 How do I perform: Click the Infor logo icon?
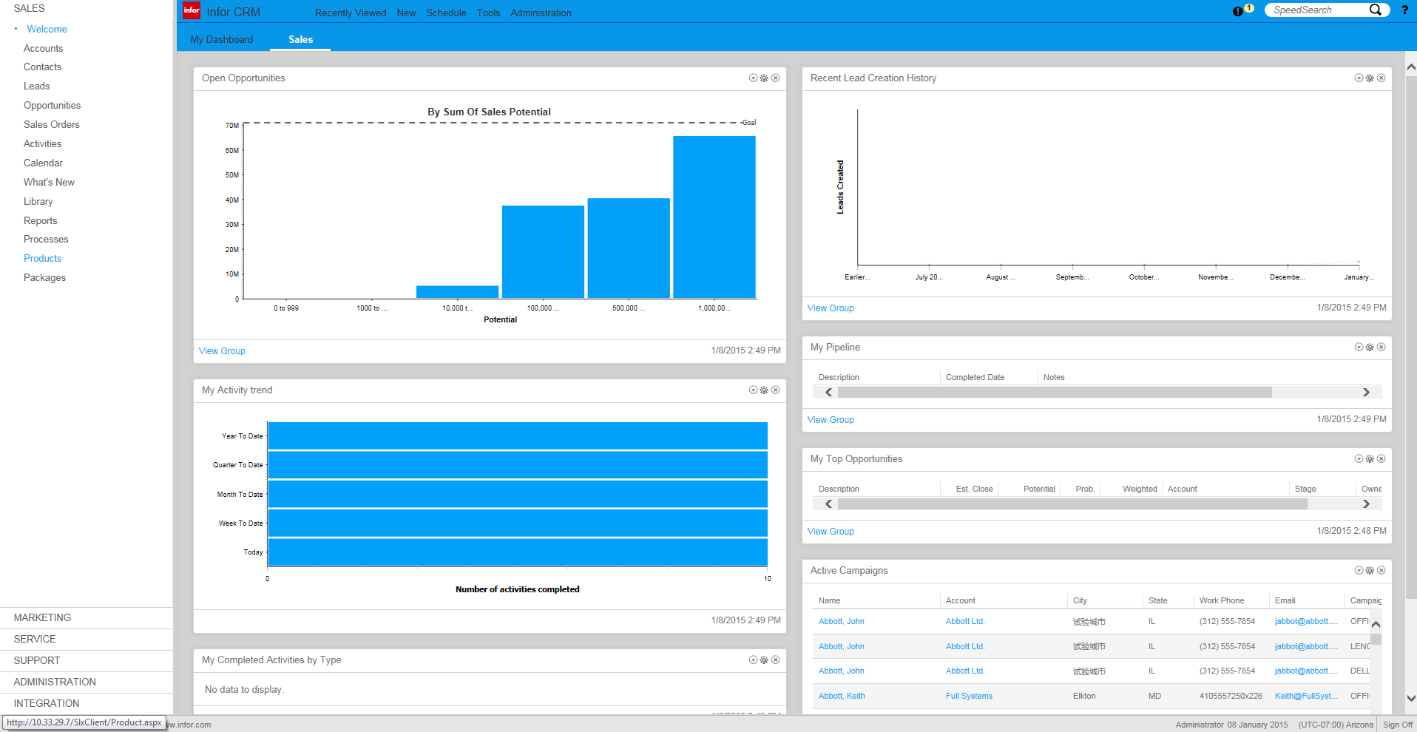tap(192, 10)
